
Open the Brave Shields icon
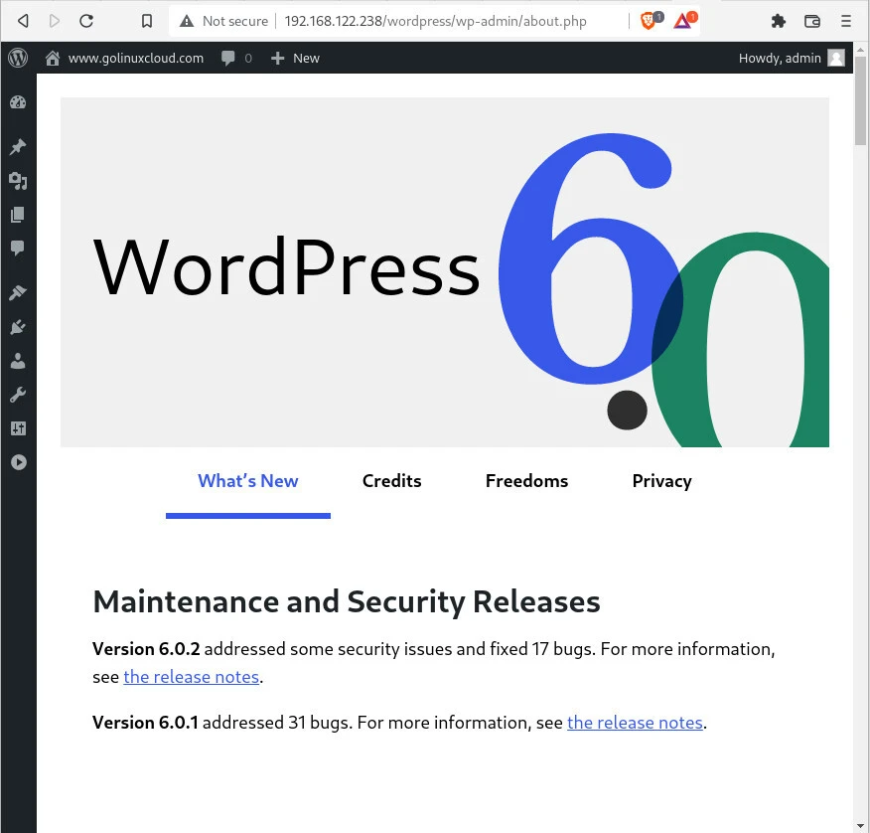(x=649, y=20)
